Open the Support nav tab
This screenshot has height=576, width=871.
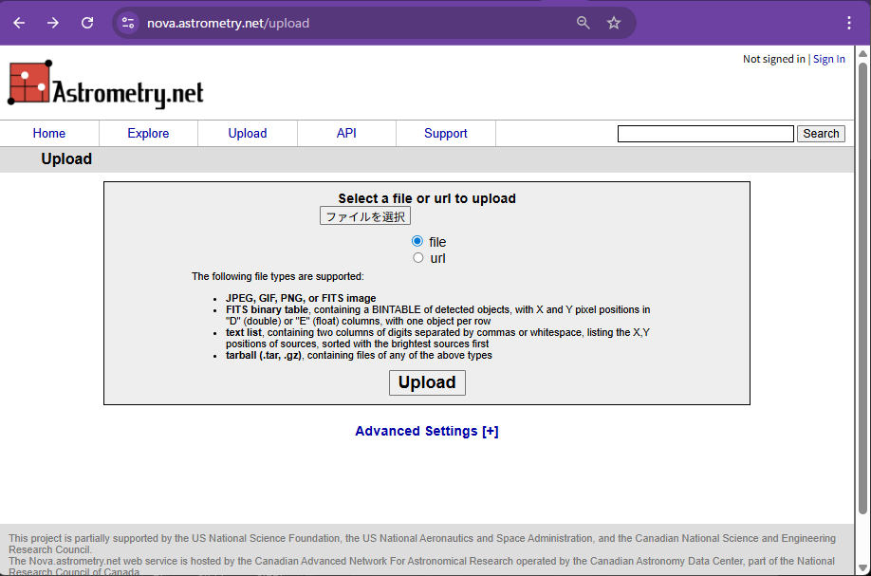coord(446,133)
